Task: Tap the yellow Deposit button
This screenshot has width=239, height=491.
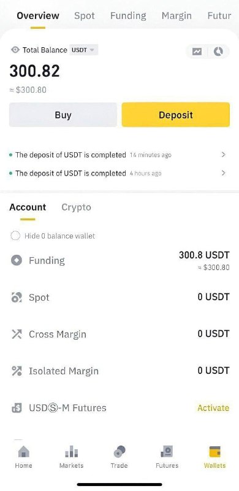Action: (176, 115)
